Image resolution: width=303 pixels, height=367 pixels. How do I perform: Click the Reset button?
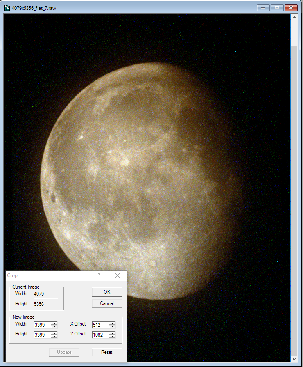[x=107, y=352]
